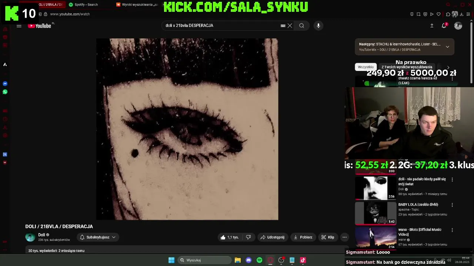Open YouTube notifications bell
Viewport: 474px width, 266px height.
tap(444, 25)
